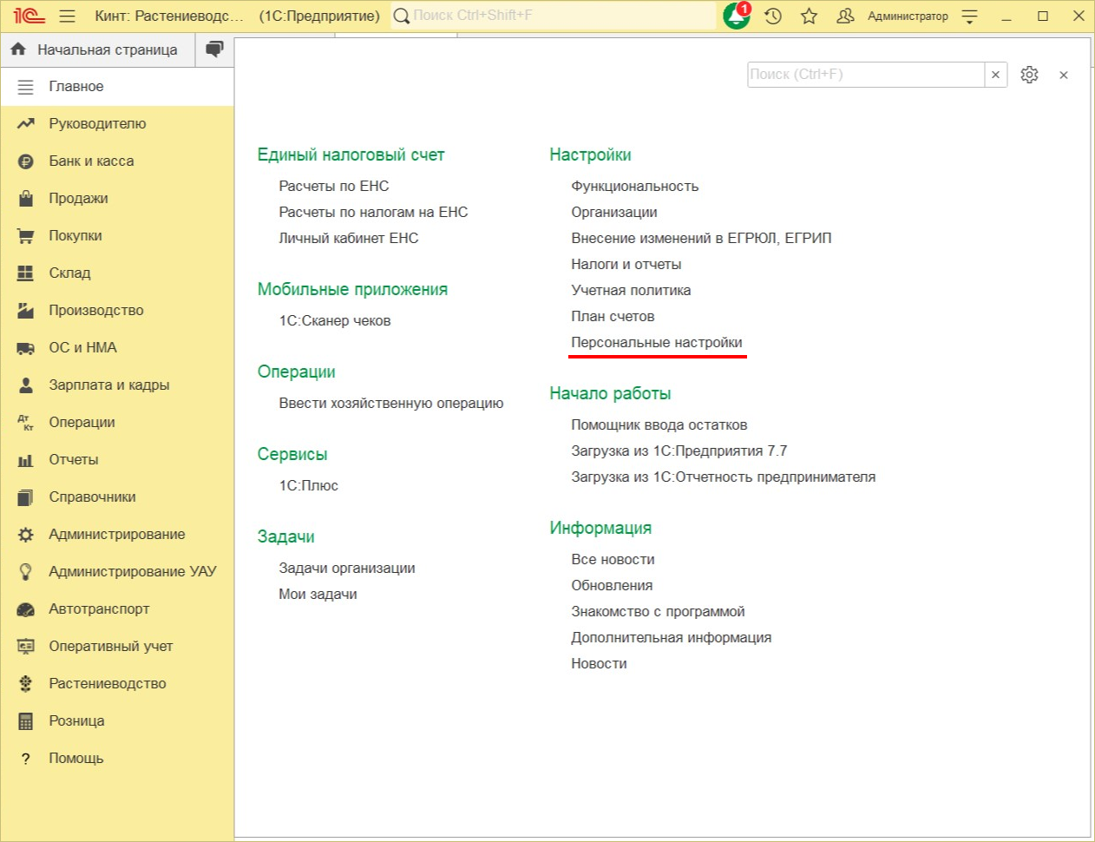Open the history clock icon
The height and width of the screenshot is (842, 1095).
tap(773, 16)
